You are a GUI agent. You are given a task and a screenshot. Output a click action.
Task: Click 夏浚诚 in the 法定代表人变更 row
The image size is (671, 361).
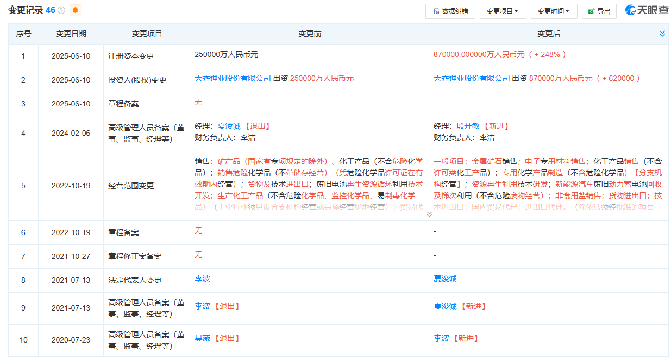pos(445,279)
